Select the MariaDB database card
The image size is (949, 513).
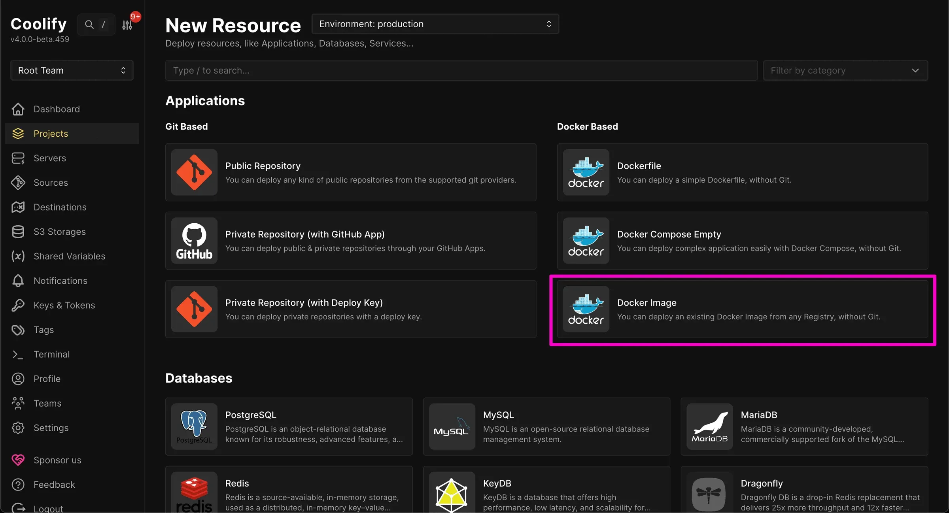pos(804,426)
